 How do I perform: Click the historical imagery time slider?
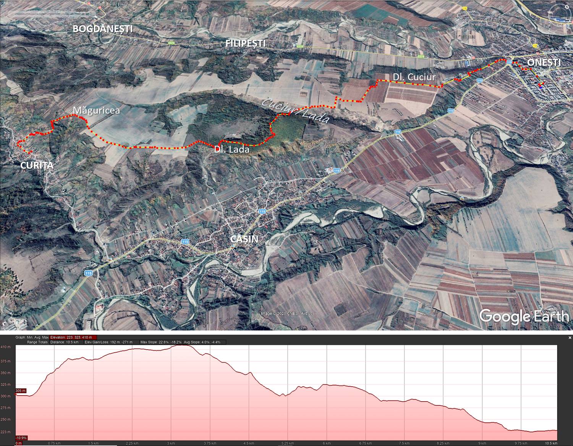point(49,15)
